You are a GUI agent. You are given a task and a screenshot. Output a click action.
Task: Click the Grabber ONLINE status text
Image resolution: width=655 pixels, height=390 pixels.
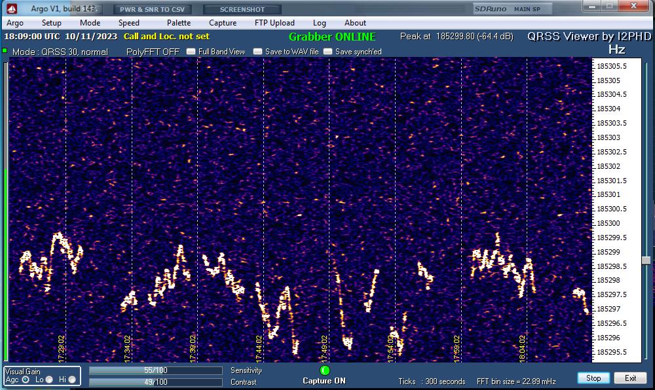(332, 37)
